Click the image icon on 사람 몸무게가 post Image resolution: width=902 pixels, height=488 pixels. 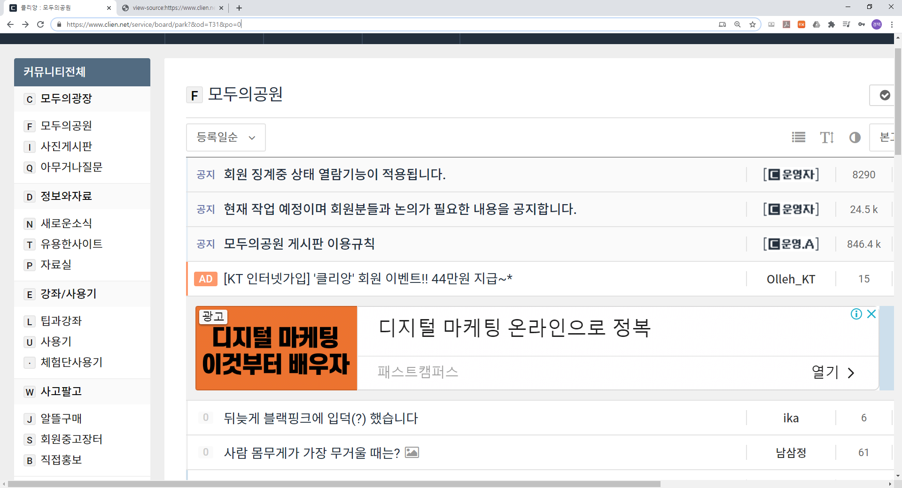412,452
